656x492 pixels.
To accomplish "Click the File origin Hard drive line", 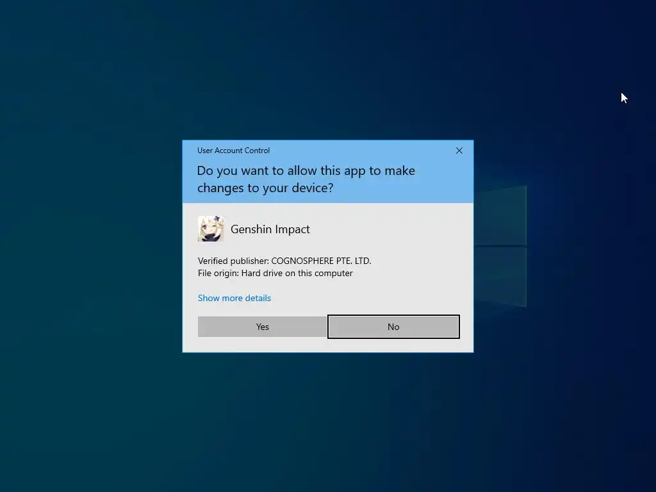I will (x=275, y=273).
